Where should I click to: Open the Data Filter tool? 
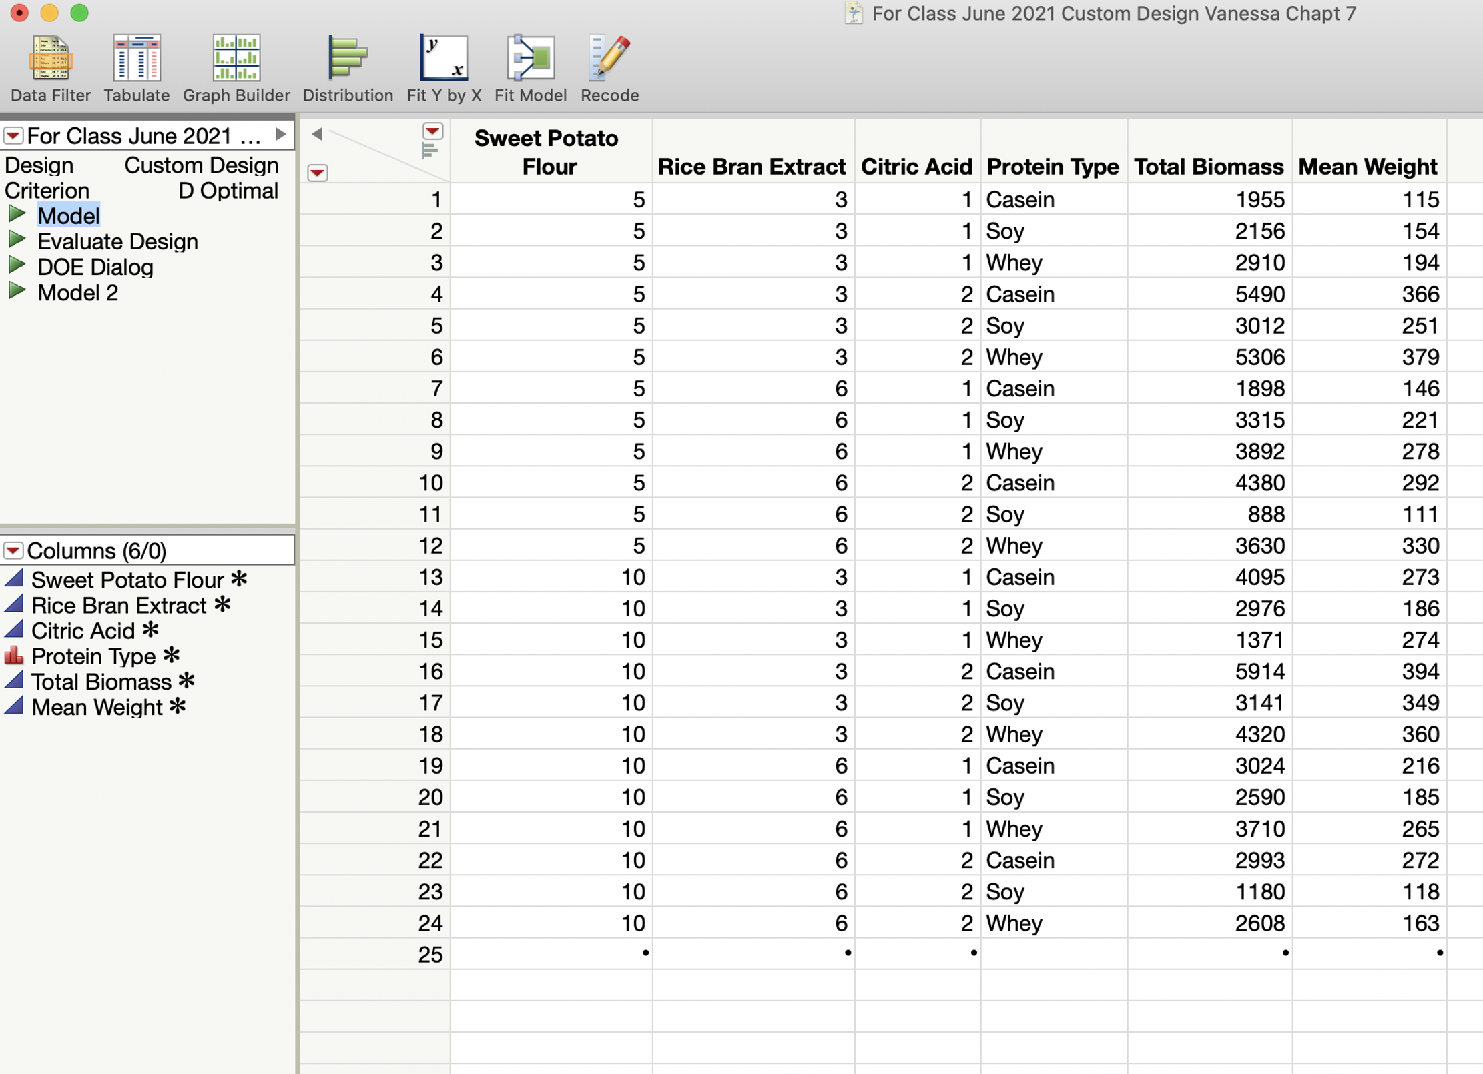[x=51, y=69]
